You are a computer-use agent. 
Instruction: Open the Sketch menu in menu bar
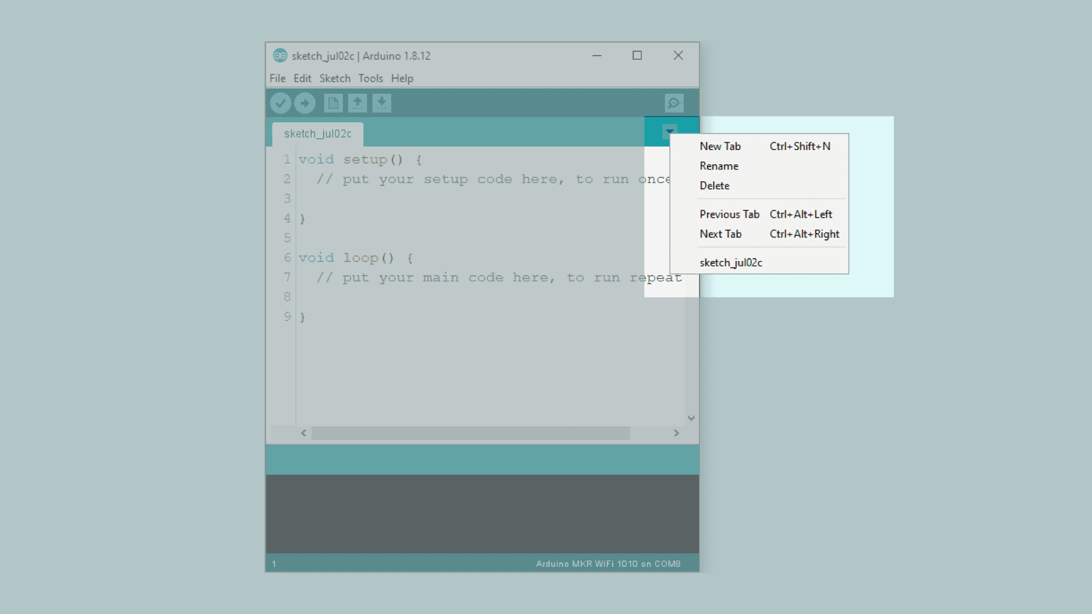click(x=334, y=78)
